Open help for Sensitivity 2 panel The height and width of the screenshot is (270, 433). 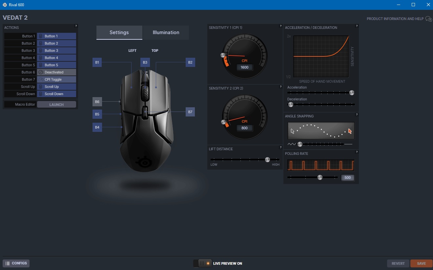click(281, 87)
